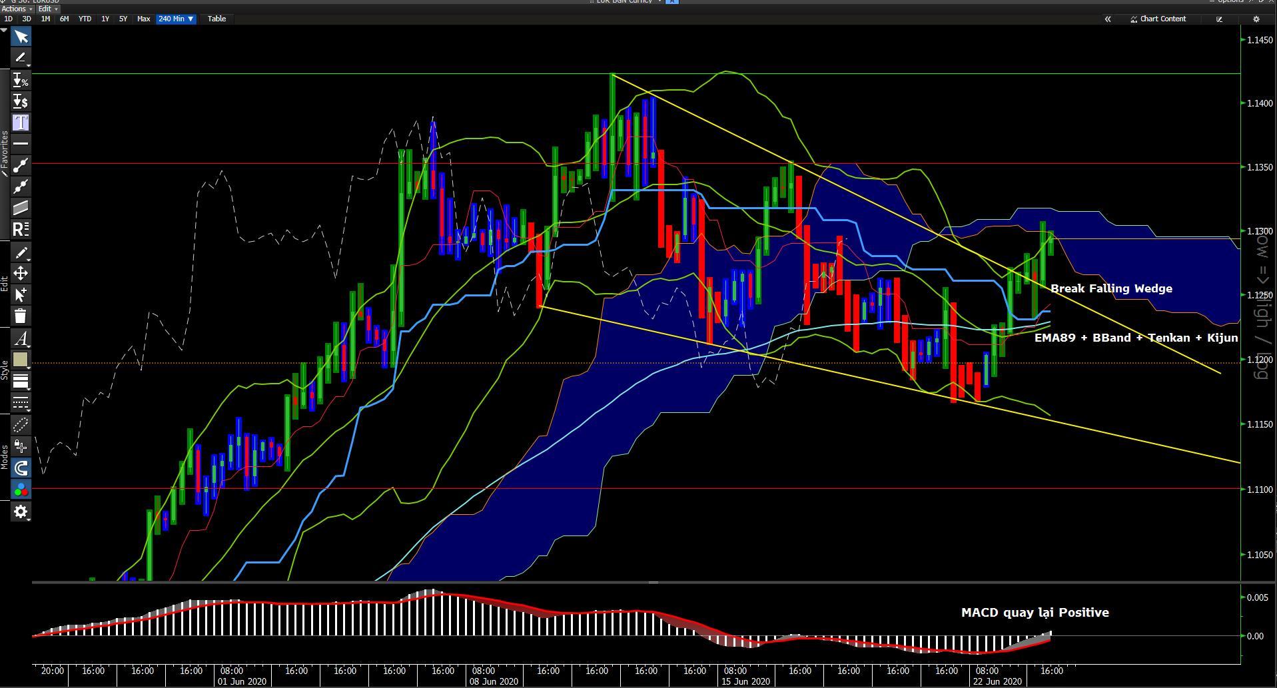Open the font style A option
The height and width of the screenshot is (688, 1277).
pyautogui.click(x=21, y=338)
